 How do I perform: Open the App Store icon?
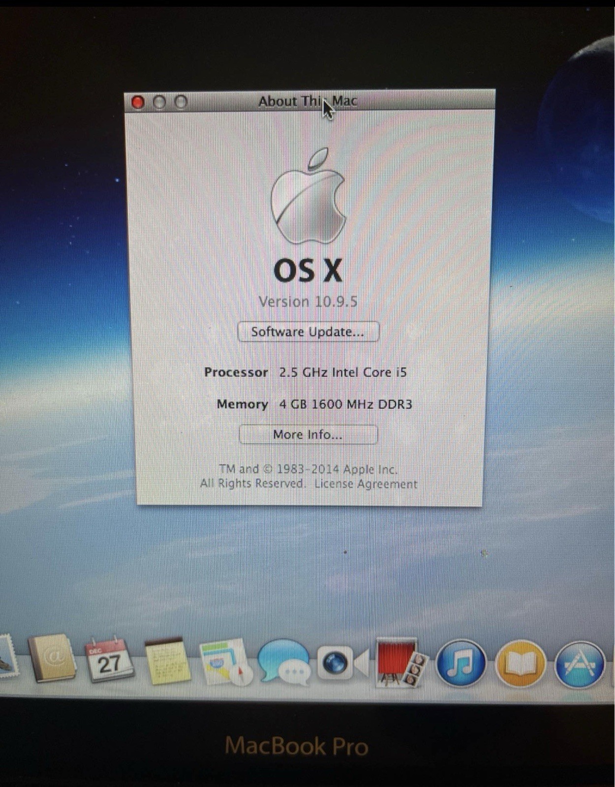pos(580,665)
